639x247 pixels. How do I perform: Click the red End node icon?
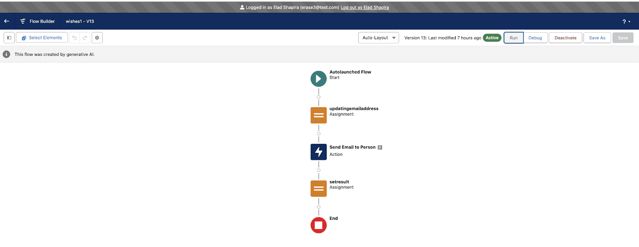(x=318, y=225)
